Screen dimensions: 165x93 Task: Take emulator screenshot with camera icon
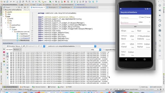tap(160, 30)
